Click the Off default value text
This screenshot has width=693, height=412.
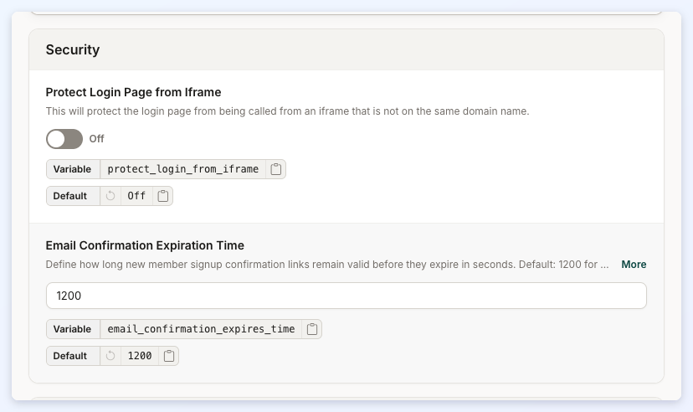coord(136,196)
